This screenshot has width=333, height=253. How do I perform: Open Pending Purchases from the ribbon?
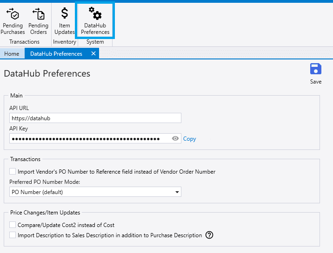[13, 21]
